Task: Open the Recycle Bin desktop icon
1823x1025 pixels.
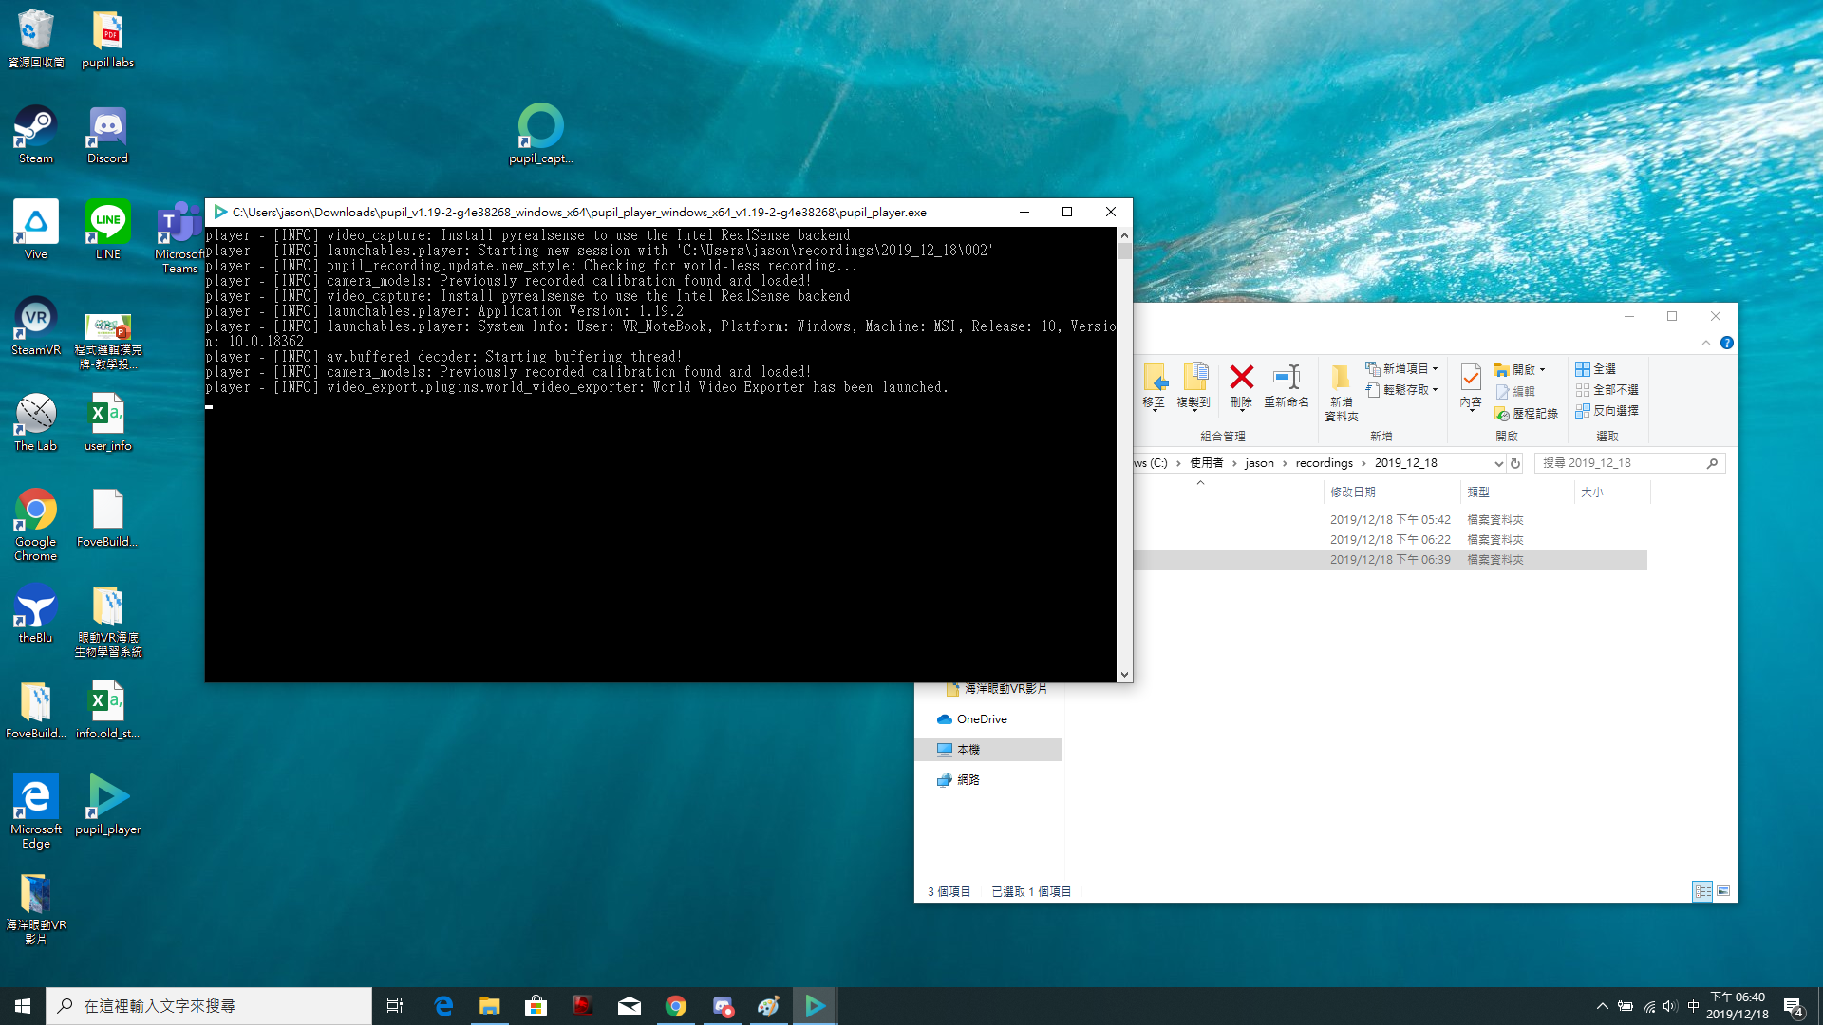Action: tap(36, 38)
